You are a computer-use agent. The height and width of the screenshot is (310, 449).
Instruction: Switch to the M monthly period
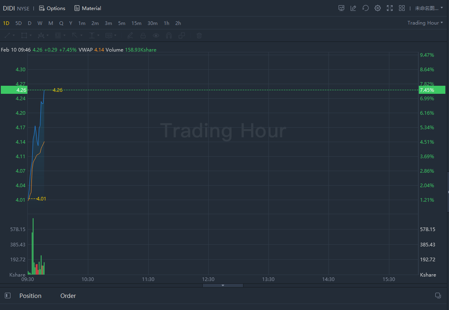51,23
